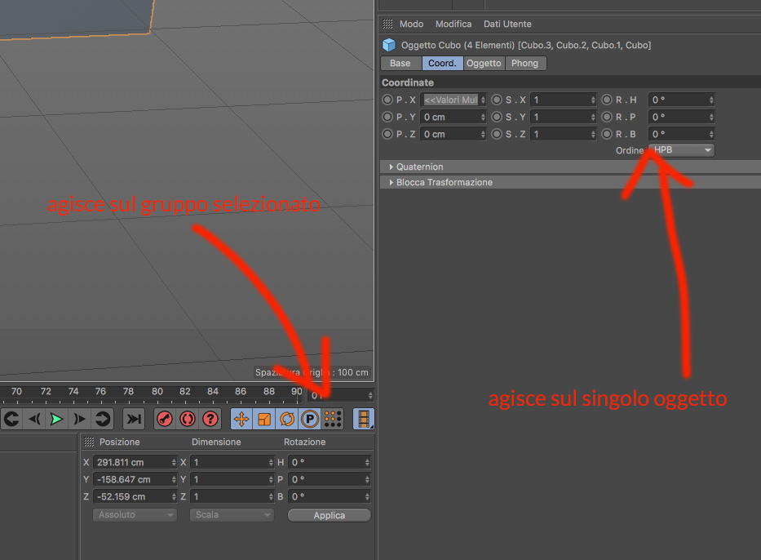Click the Attribute Manager grip icon beside Modo

click(x=387, y=24)
